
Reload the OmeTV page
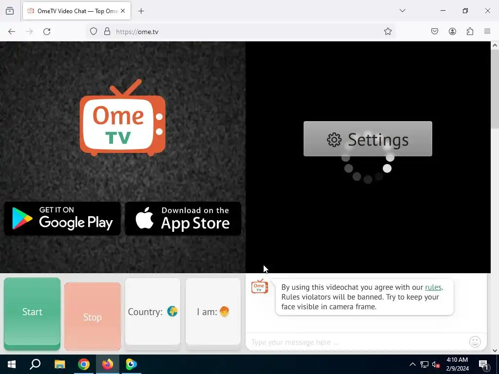(47, 32)
